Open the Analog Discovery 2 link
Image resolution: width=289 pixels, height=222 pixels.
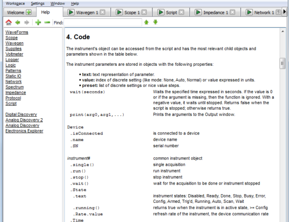[24, 120]
